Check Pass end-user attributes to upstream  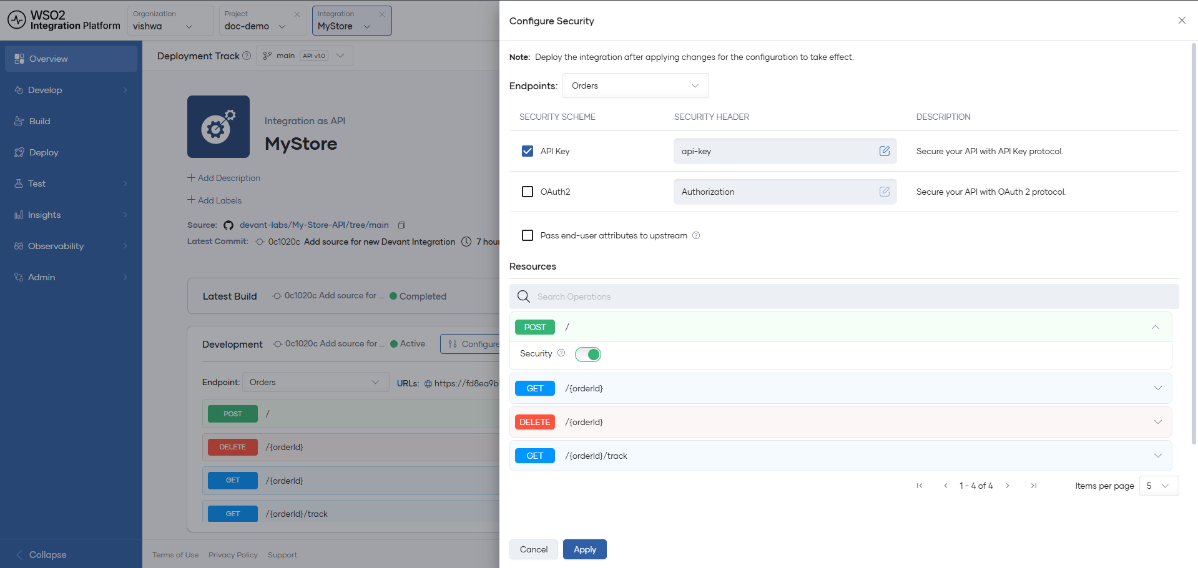tap(528, 235)
